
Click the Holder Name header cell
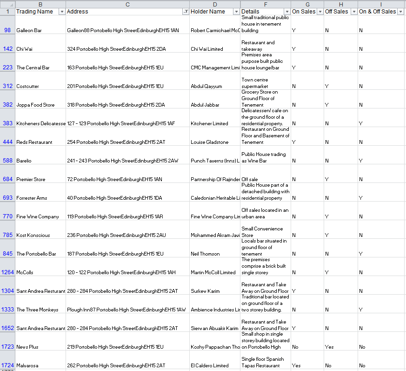(215, 12)
